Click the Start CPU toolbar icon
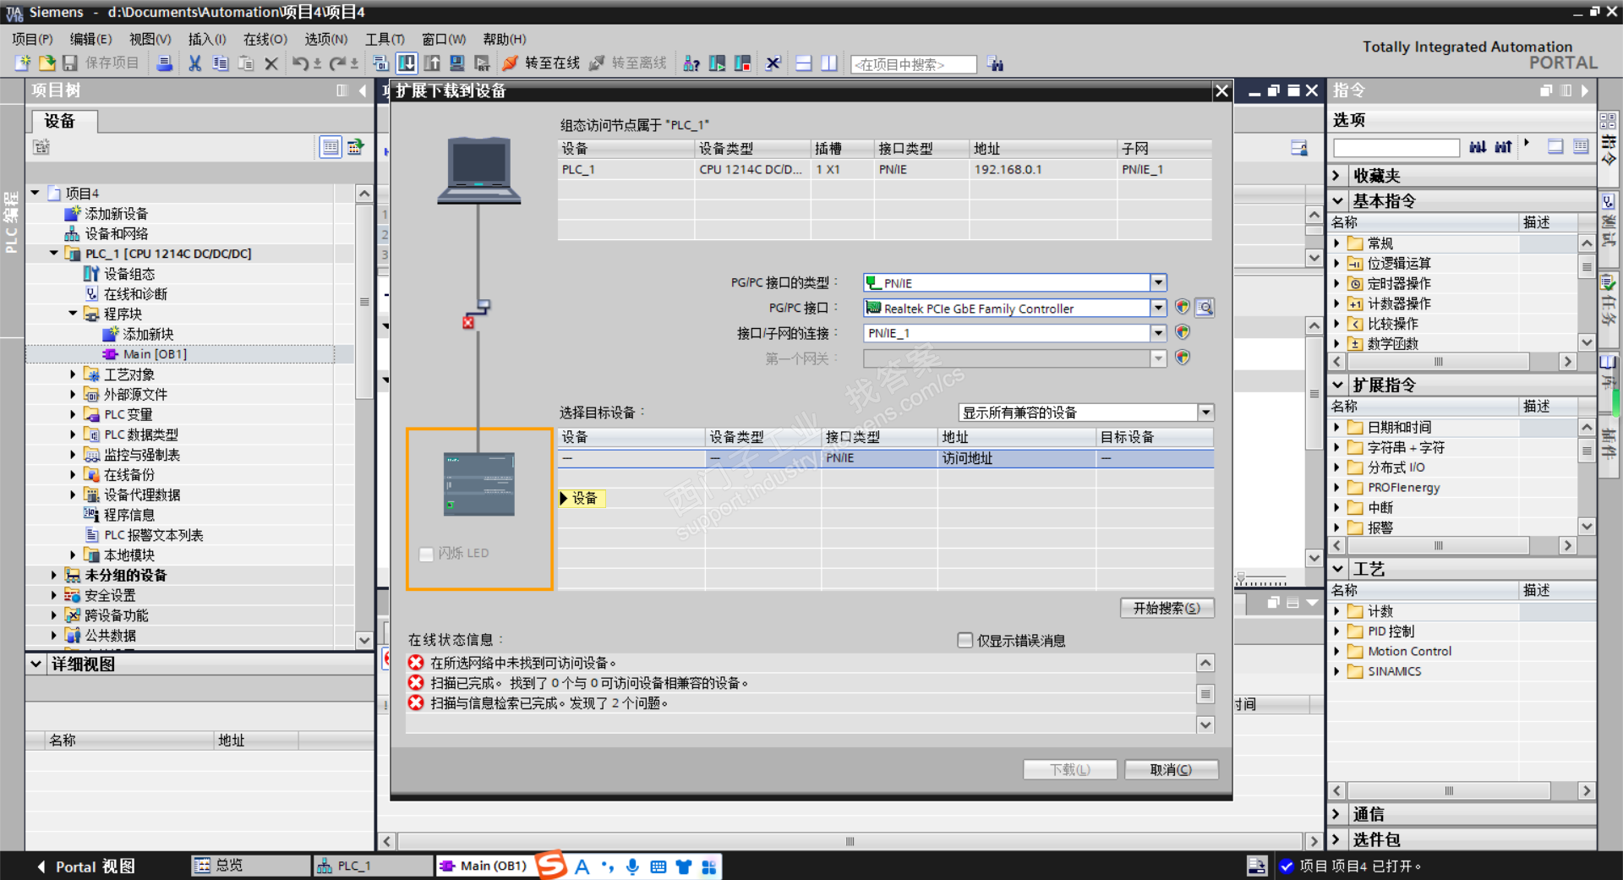The image size is (1623, 880). coord(717,63)
